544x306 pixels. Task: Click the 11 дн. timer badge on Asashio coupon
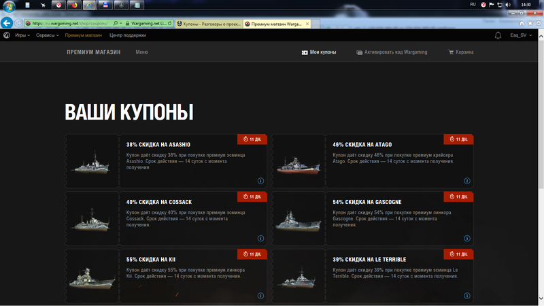tap(252, 139)
